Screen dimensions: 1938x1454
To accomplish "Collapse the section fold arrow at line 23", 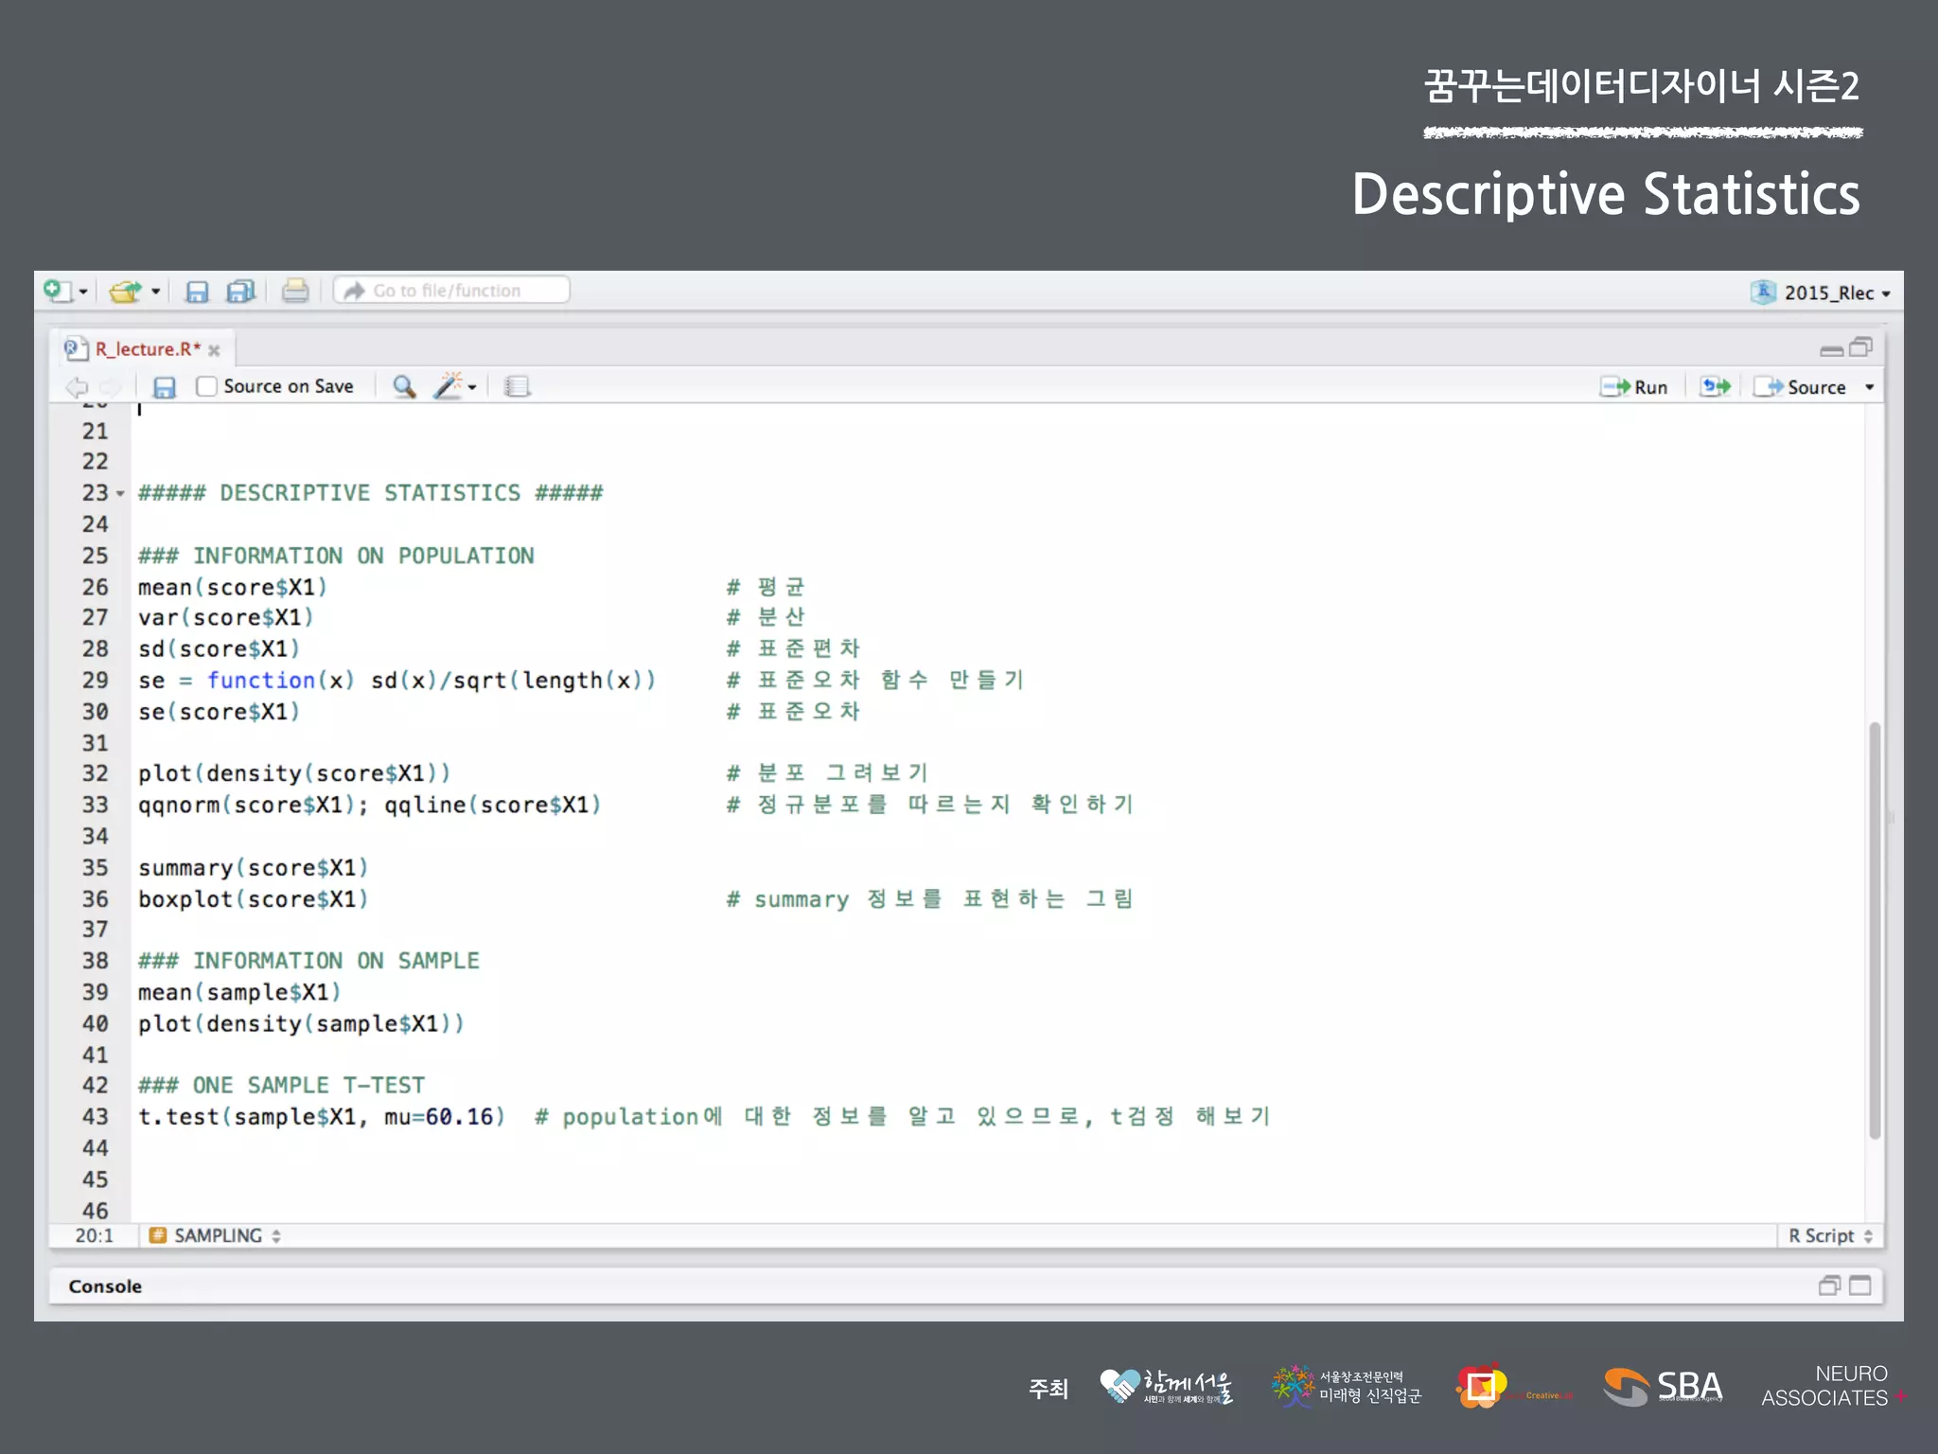I will pyautogui.click(x=120, y=494).
